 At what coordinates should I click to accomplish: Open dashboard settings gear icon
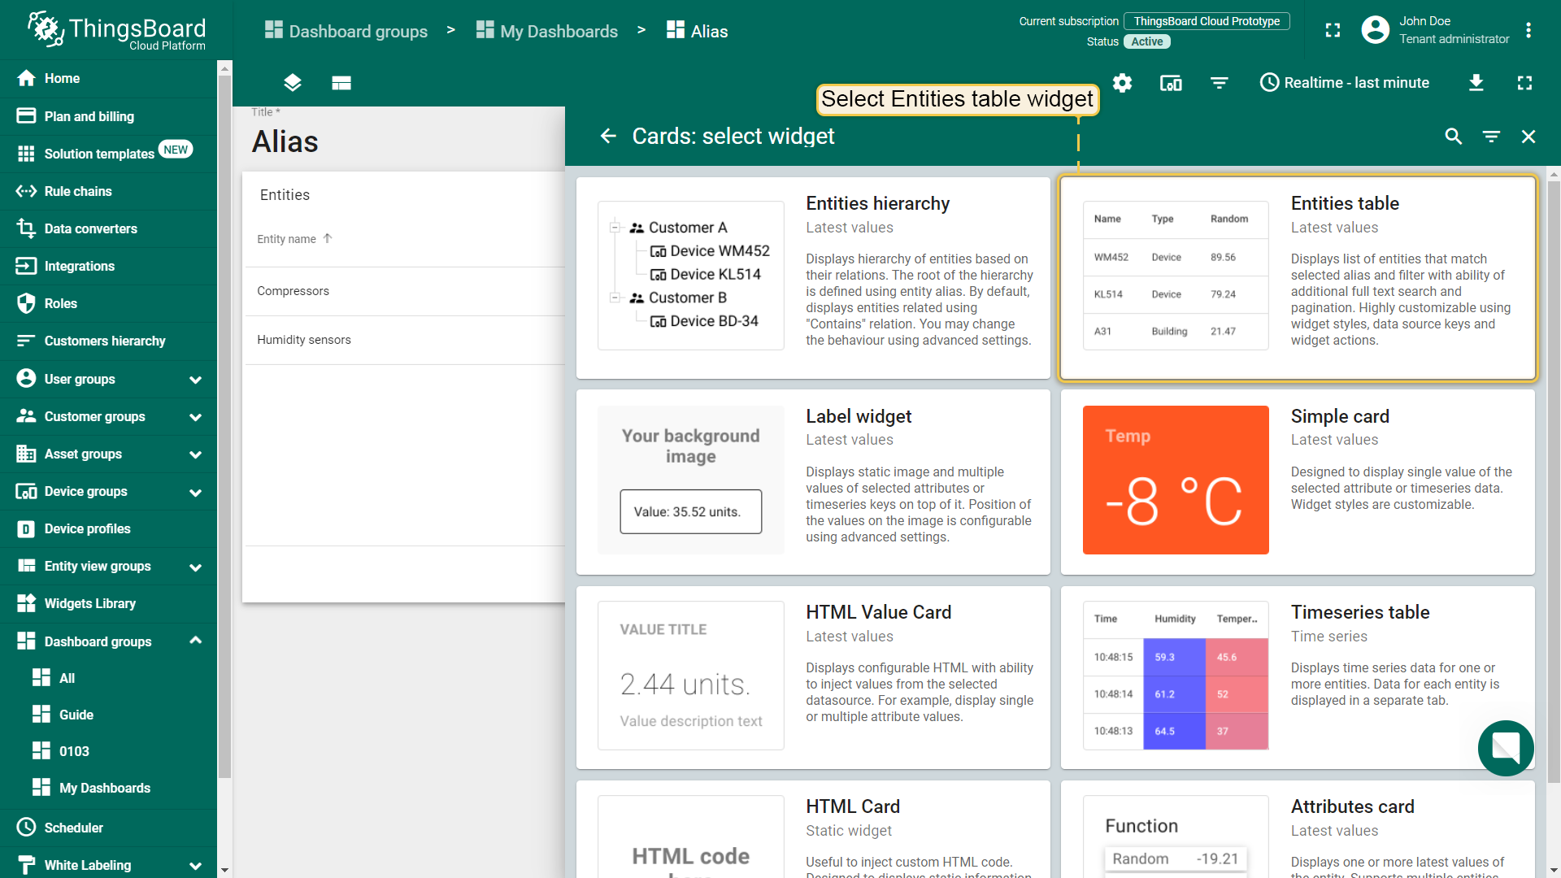point(1122,83)
